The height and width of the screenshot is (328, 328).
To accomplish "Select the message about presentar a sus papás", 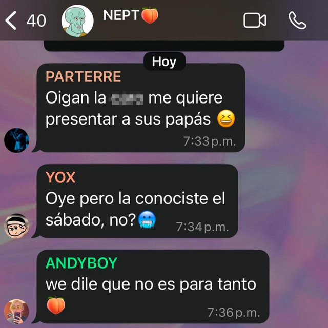I will 140,108.
